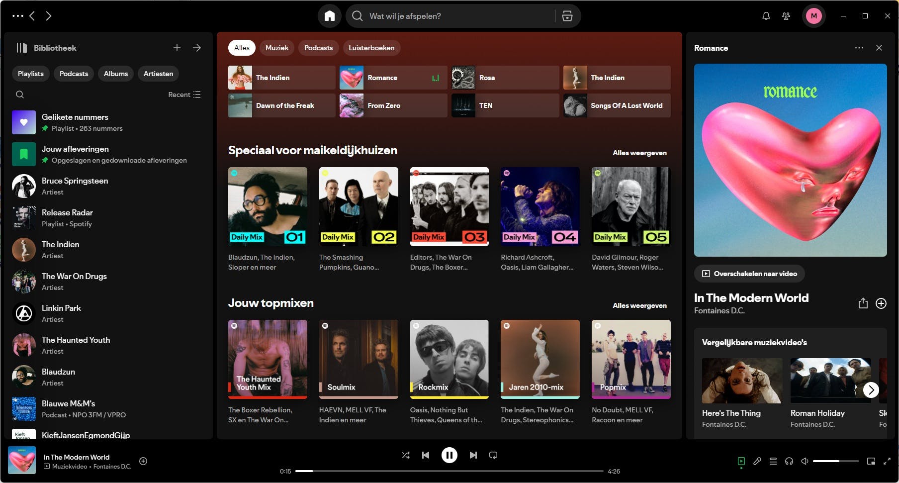Open the friends activity icon
Viewport: 899px width, 483px height.
pos(786,16)
